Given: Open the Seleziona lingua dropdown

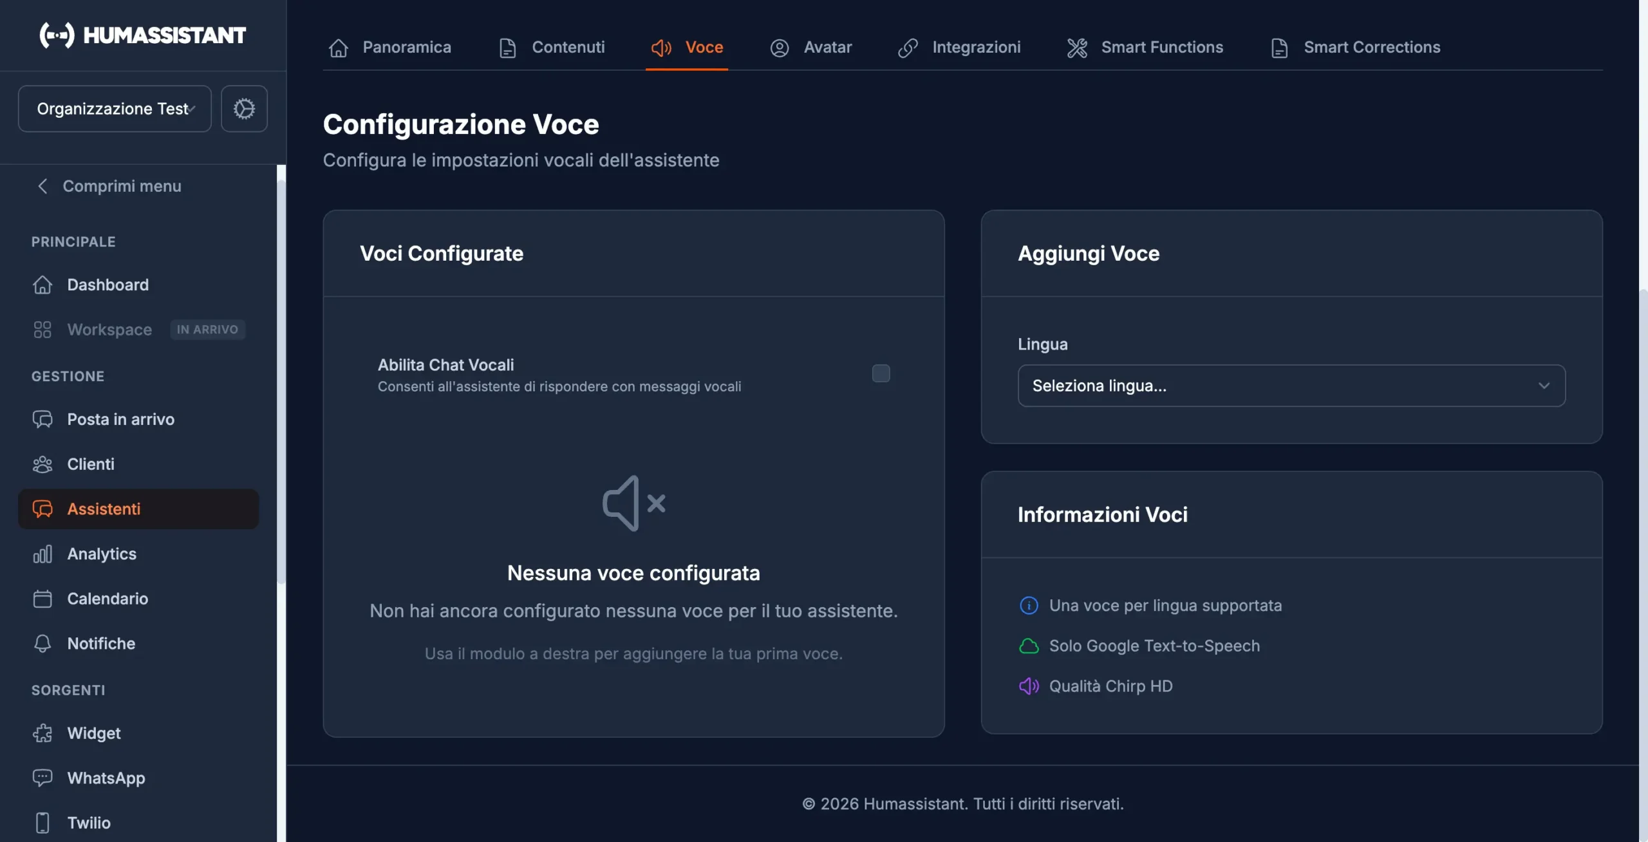Looking at the screenshot, I should coord(1291,386).
